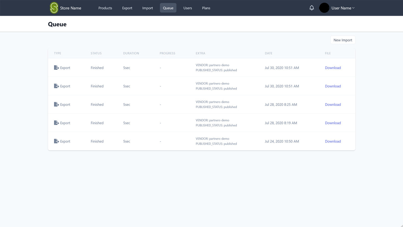Click vendor partners-demo text in Jul 28 8:19 AM row
The image size is (403, 227).
[213, 120]
